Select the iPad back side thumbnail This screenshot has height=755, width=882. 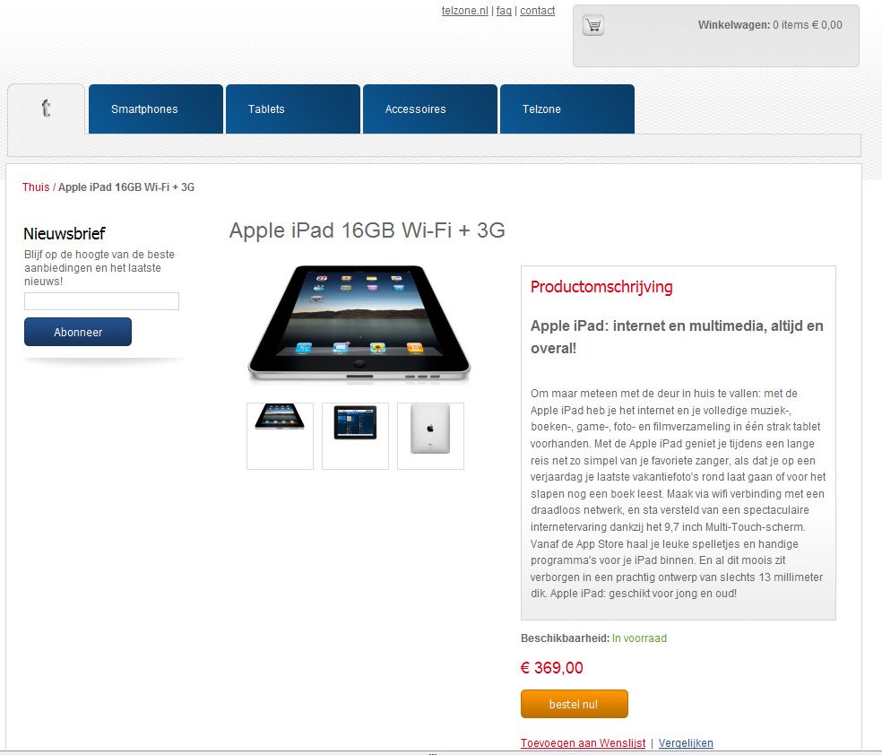(x=430, y=436)
